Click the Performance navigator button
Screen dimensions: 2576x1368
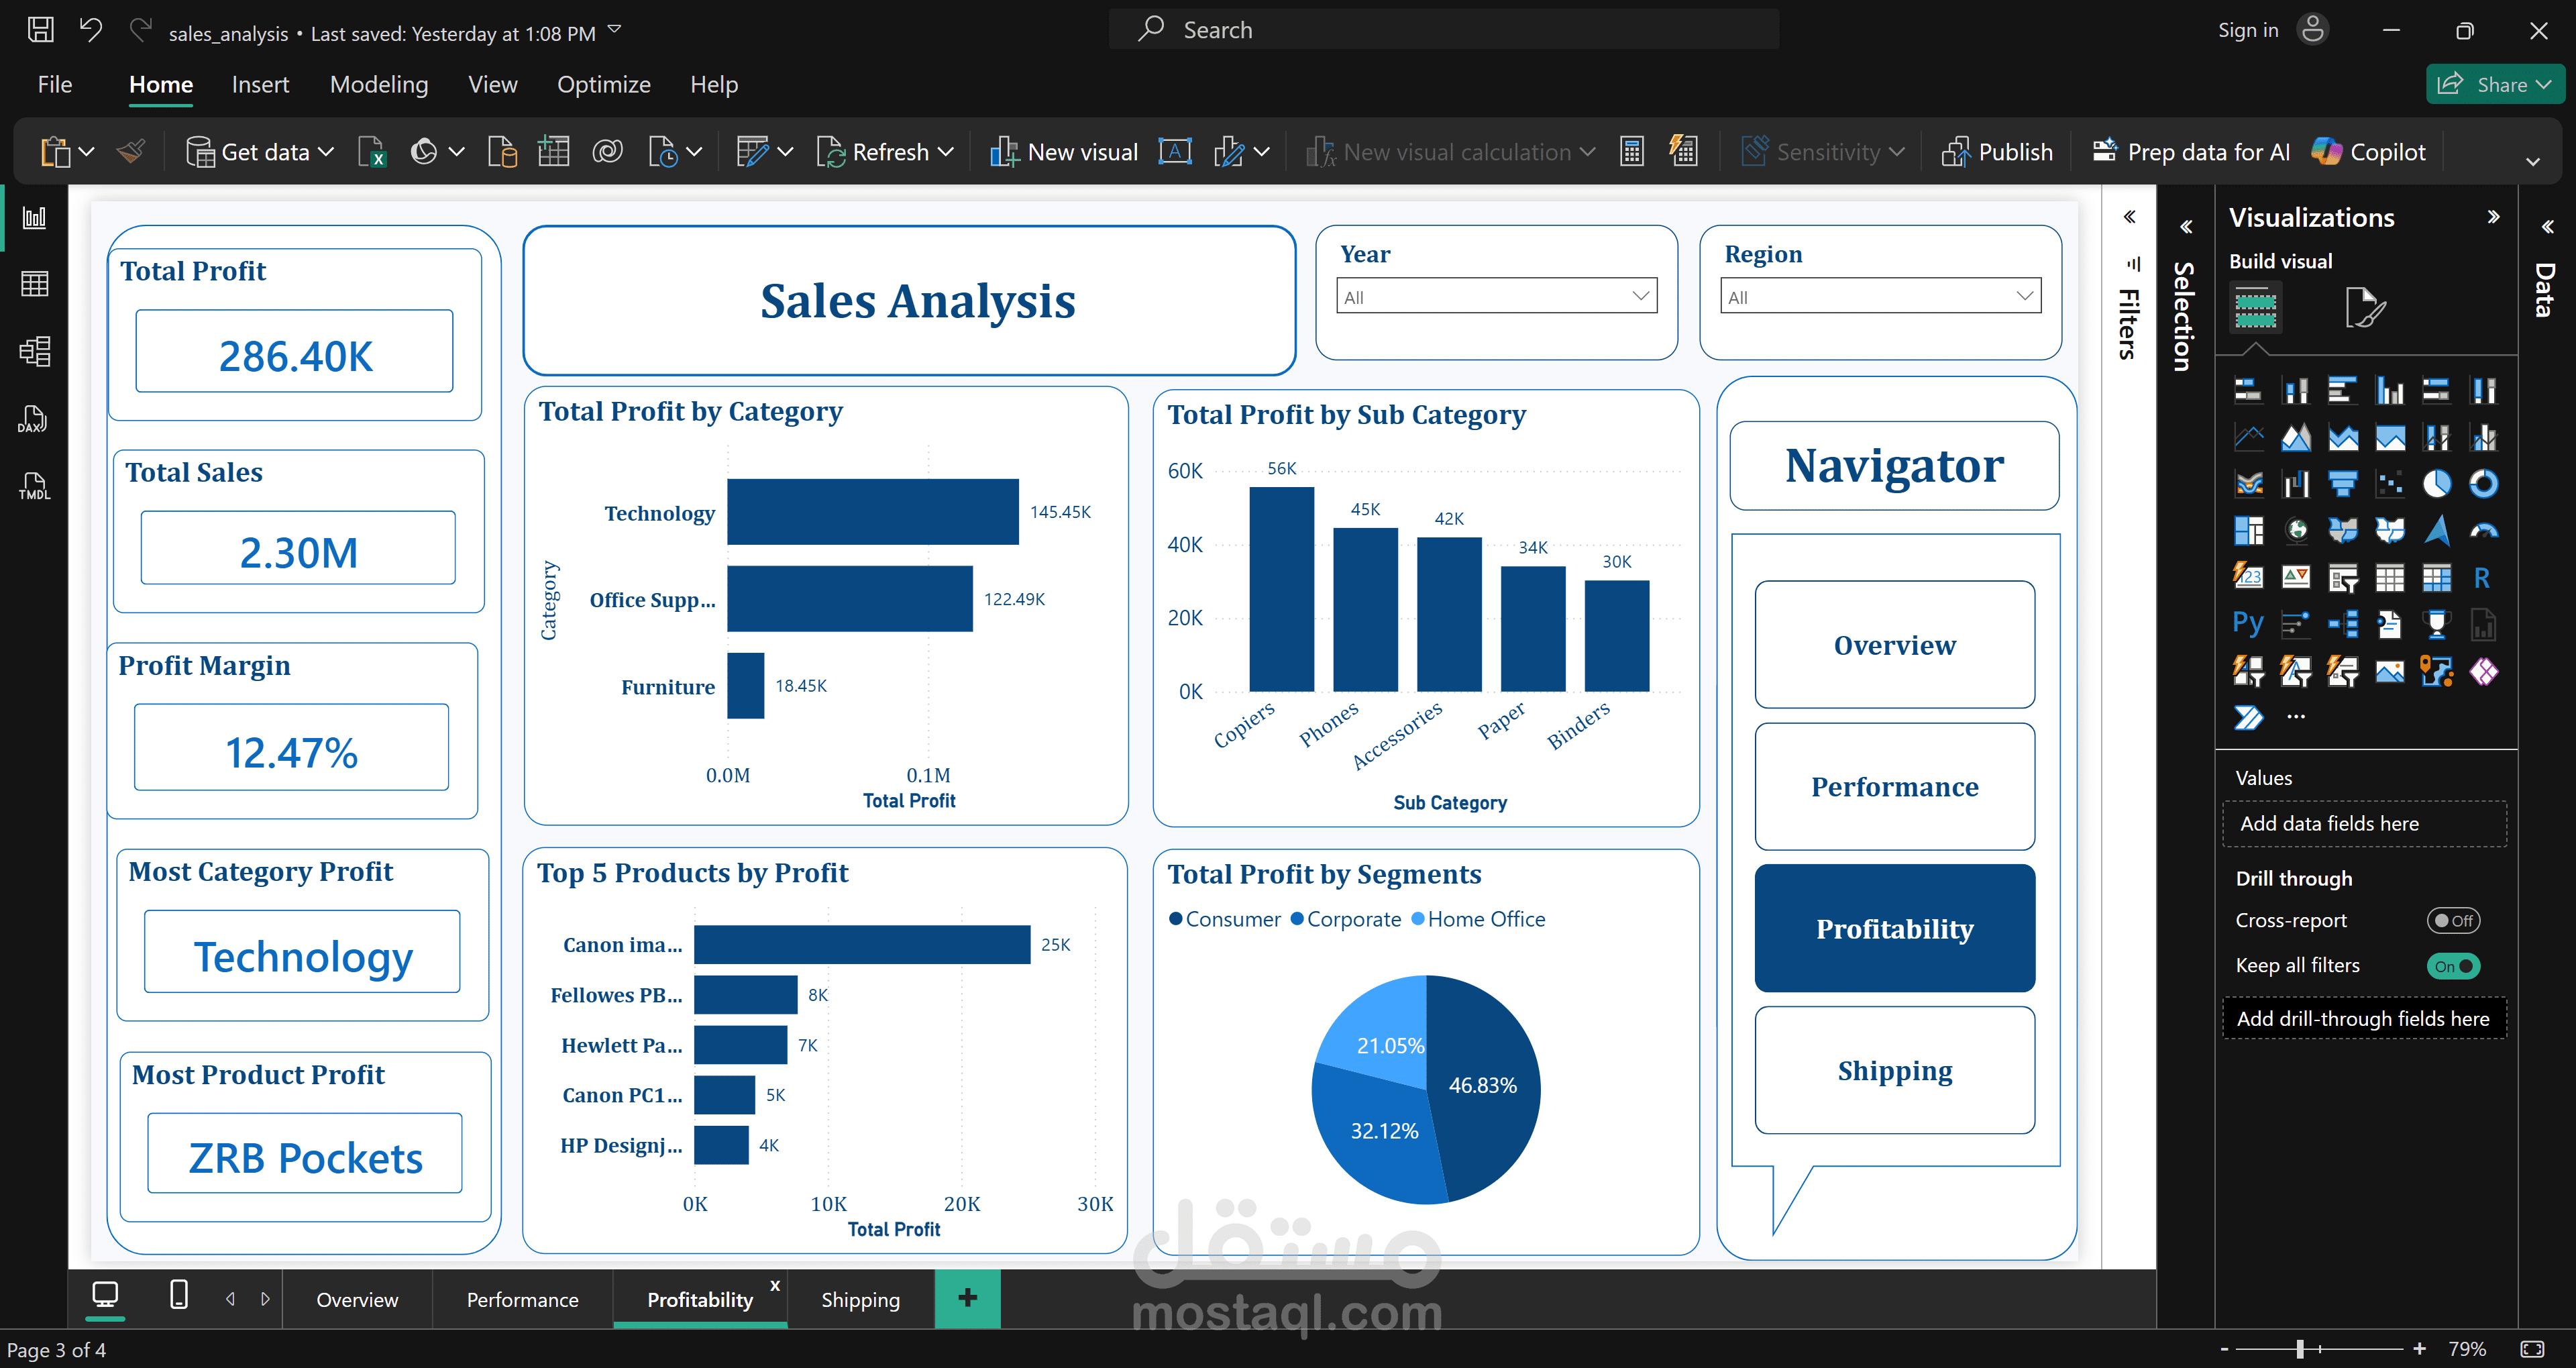click(1894, 787)
